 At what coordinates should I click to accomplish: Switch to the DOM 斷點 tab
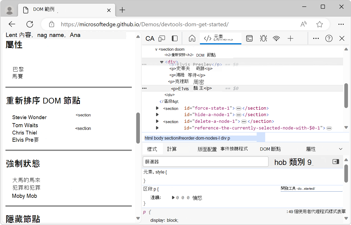point(270,149)
